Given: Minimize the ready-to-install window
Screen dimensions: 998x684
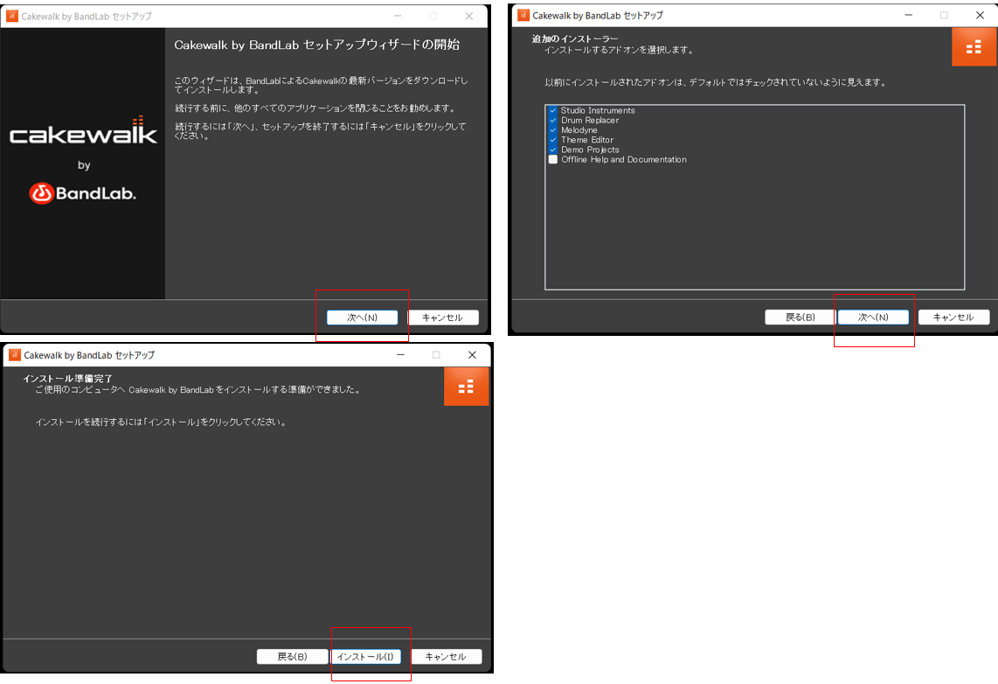Looking at the screenshot, I should [x=401, y=355].
